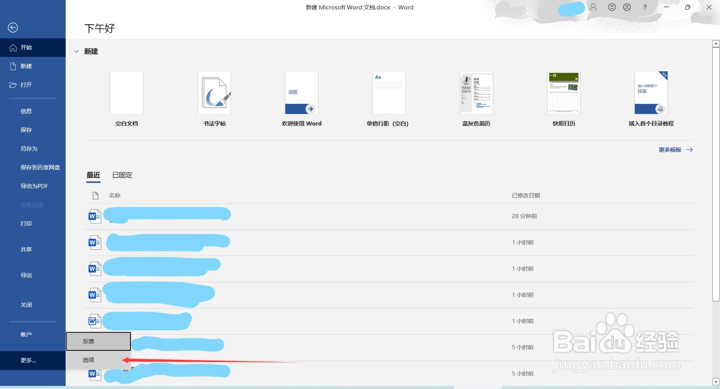Open the Word file modified 28 分钟前

389,216
